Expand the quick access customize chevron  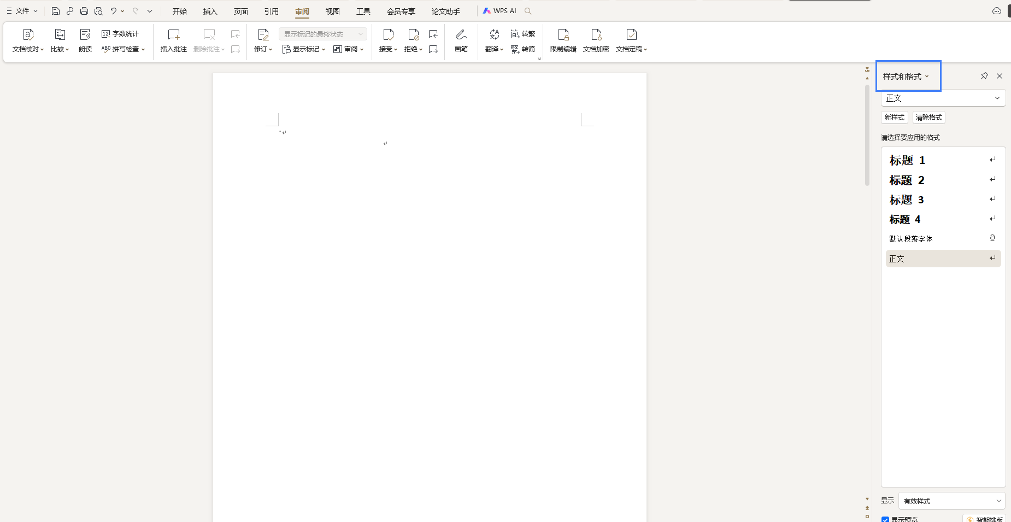(x=150, y=11)
